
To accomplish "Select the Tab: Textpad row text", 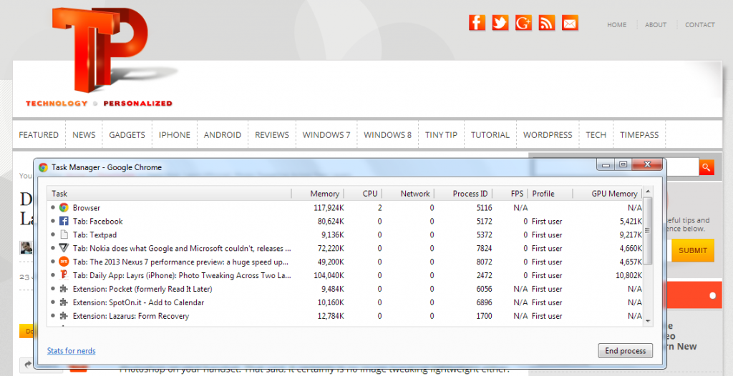I will [95, 235].
